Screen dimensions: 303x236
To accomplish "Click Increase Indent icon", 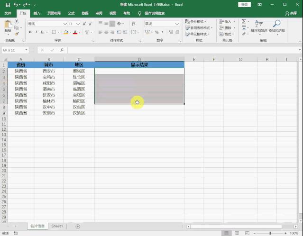I will coord(125,32).
